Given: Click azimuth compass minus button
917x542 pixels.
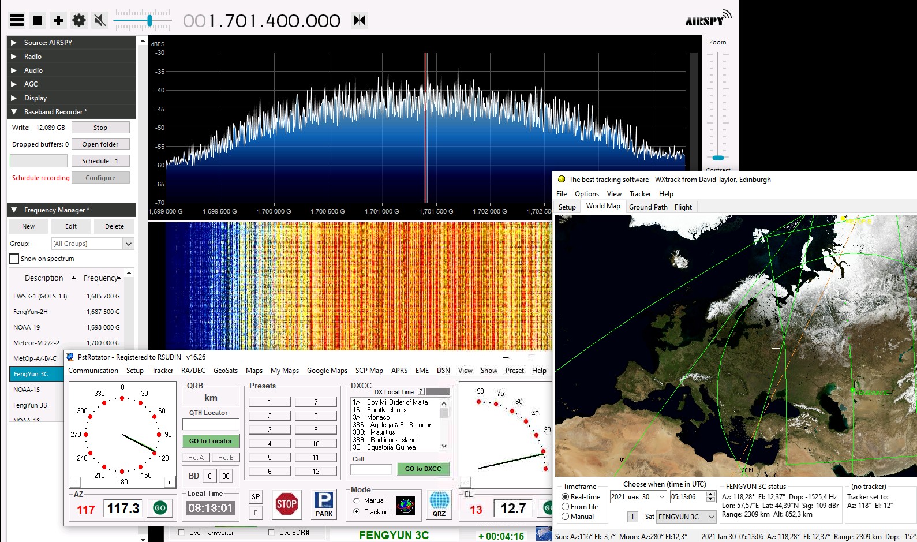Looking at the screenshot, I should (75, 483).
